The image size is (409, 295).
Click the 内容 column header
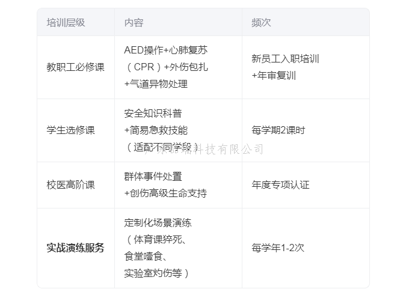[x=134, y=23]
